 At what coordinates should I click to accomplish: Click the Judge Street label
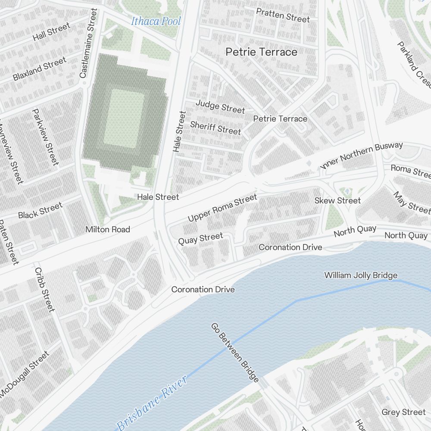pos(220,106)
